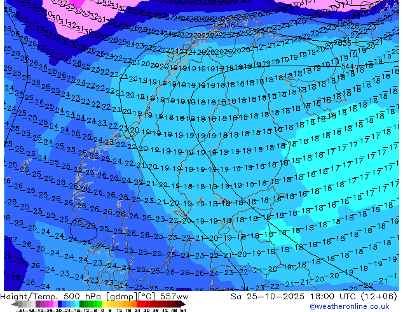
Task: Click the left arrow of the temperature color scale
Action: coord(15,304)
